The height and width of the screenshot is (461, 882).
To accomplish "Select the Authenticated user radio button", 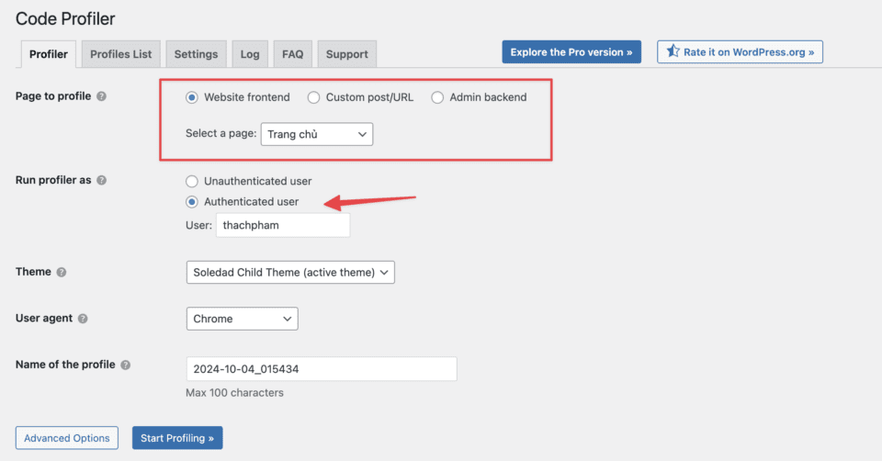I will pos(192,202).
